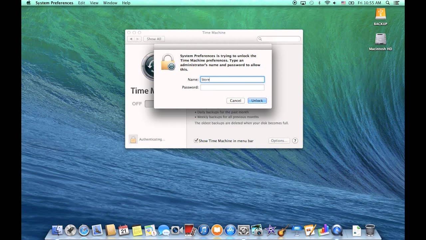Open the Apple menu

(x=28, y=3)
